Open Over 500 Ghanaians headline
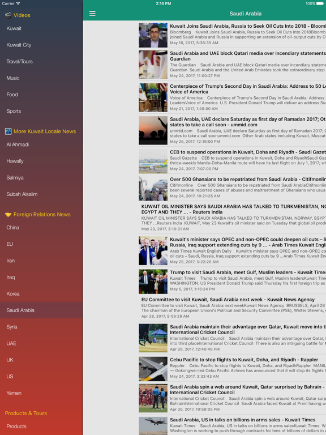Image resolution: width=326 pixels, height=435 pixels. click(248, 179)
